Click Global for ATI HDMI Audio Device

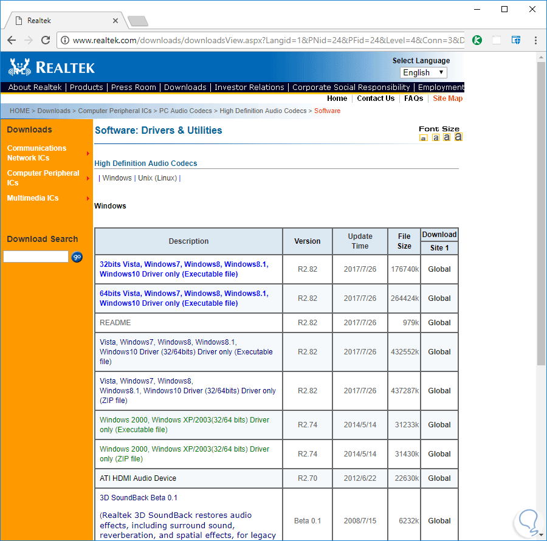[439, 478]
